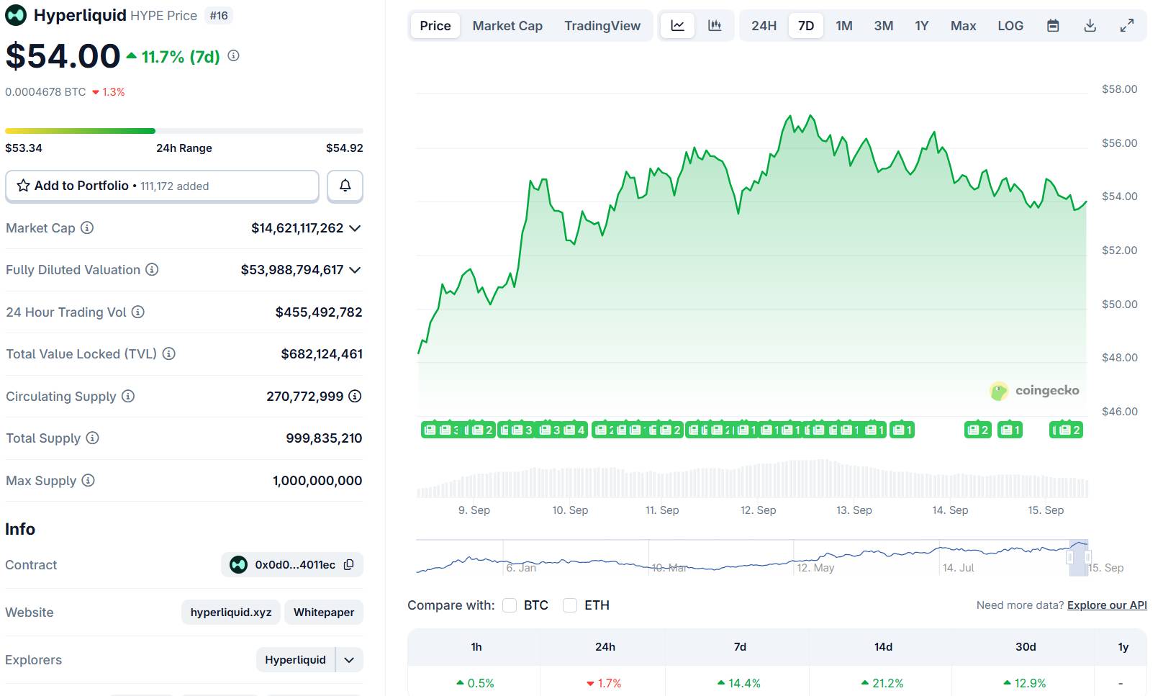Open the Fully Diluted Valuation info icon

[152, 269]
